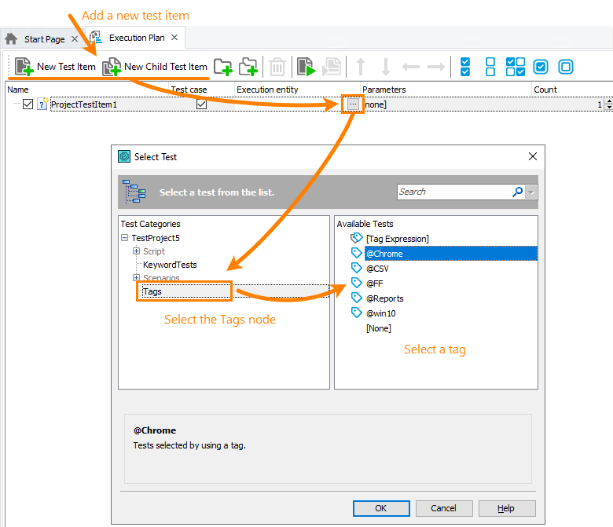Image resolution: width=613 pixels, height=527 pixels.
Task: Click the New Child Test Item button
Action: [x=156, y=67]
